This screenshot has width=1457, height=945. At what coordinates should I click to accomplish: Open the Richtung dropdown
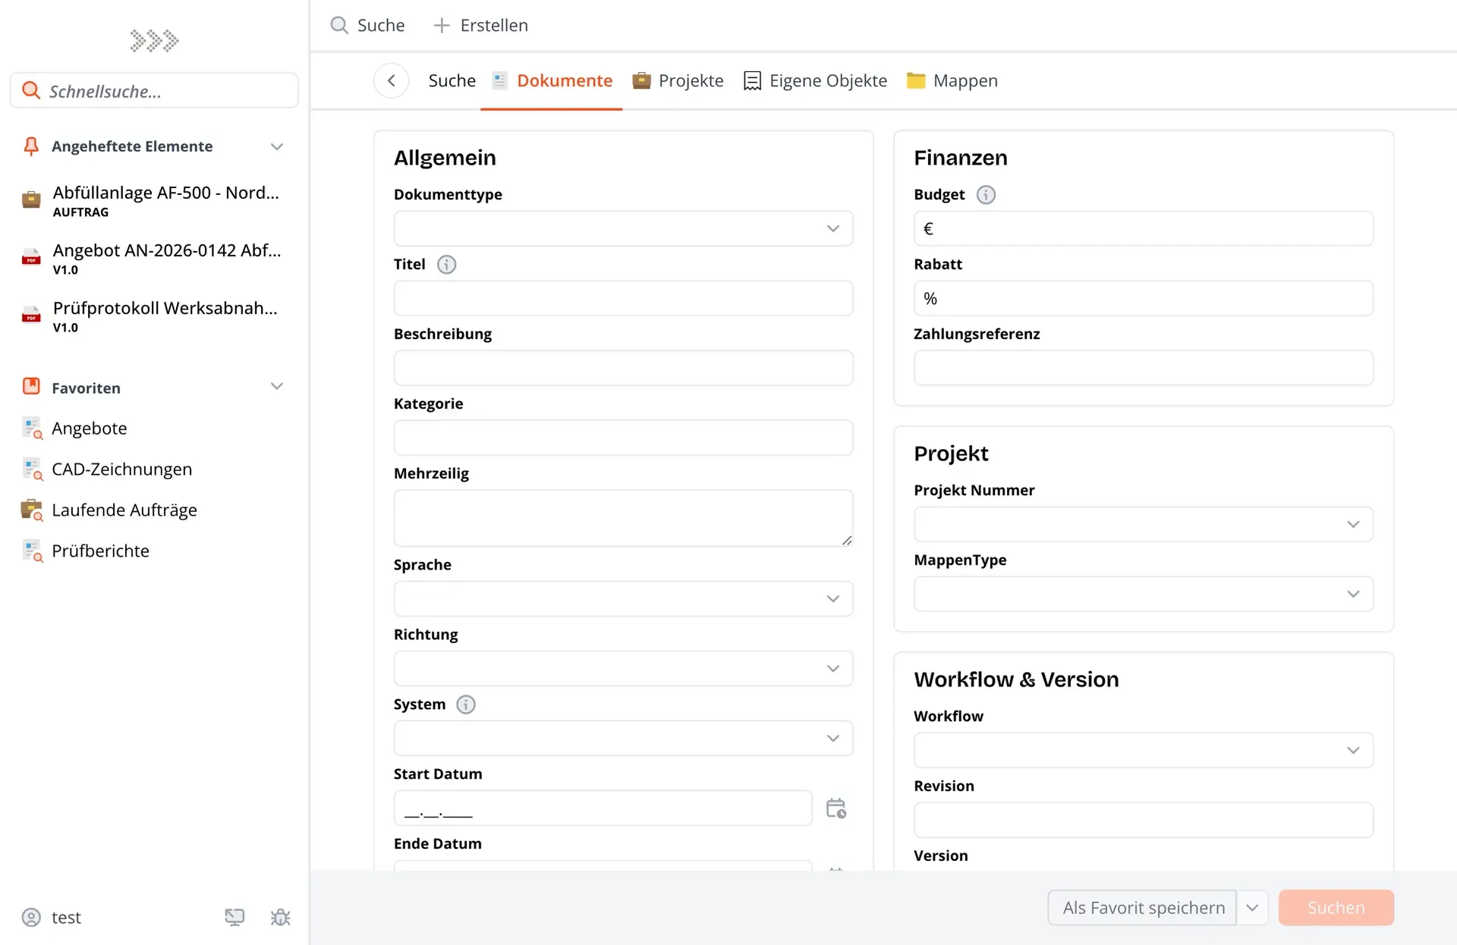pos(623,669)
